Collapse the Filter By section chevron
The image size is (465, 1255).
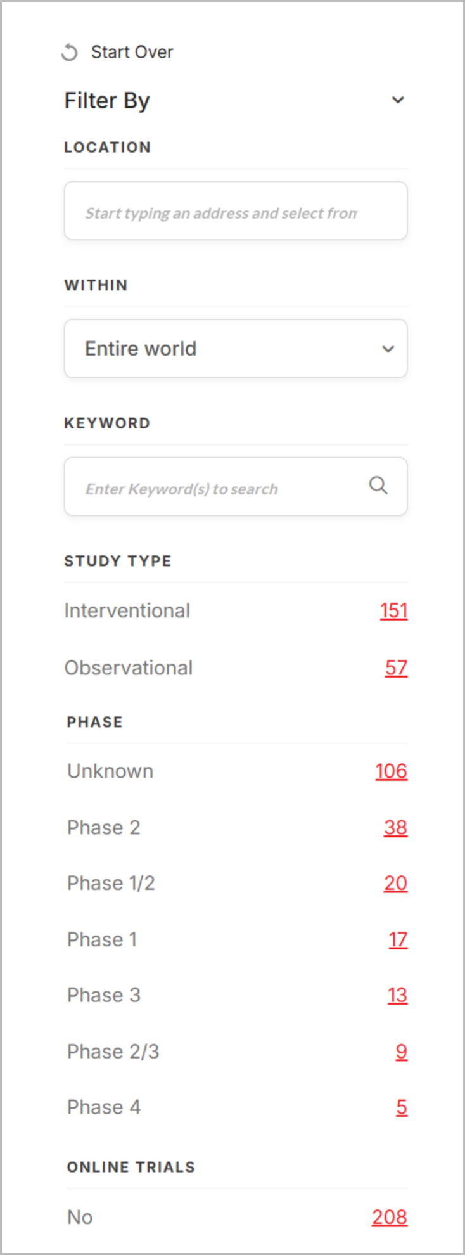pyautogui.click(x=398, y=100)
